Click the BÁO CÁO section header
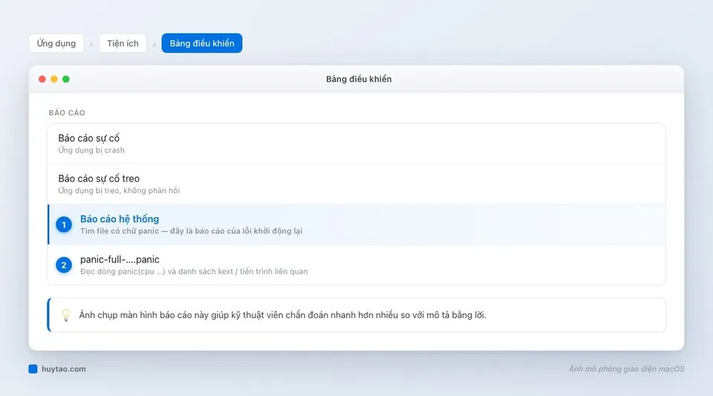Image resolution: width=713 pixels, height=396 pixels. tap(67, 113)
